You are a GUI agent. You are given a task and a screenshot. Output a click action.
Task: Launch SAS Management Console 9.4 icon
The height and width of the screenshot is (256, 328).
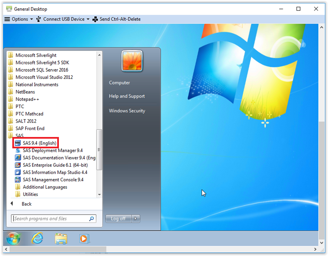[x=18, y=180]
